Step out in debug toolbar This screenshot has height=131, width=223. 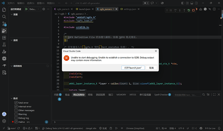pyautogui.click(x=184, y=10)
